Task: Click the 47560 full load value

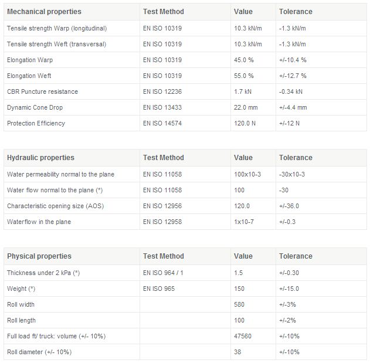Action: (x=243, y=336)
